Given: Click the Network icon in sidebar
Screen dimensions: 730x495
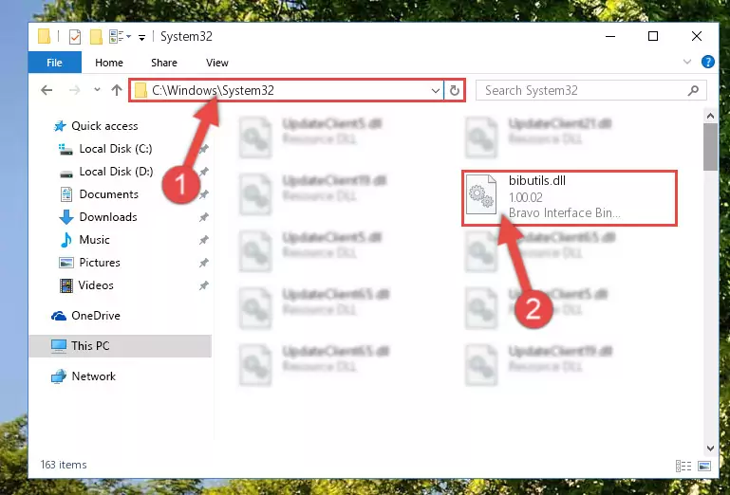Looking at the screenshot, I should pyautogui.click(x=59, y=376).
